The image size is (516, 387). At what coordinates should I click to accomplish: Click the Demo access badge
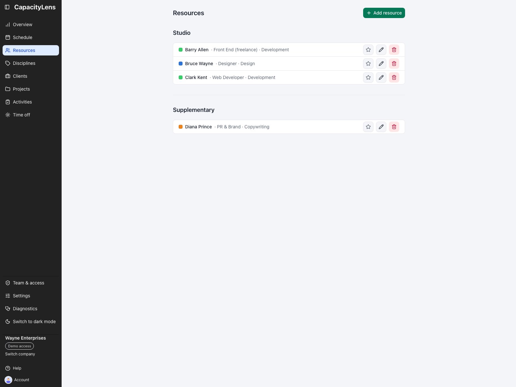(19, 346)
